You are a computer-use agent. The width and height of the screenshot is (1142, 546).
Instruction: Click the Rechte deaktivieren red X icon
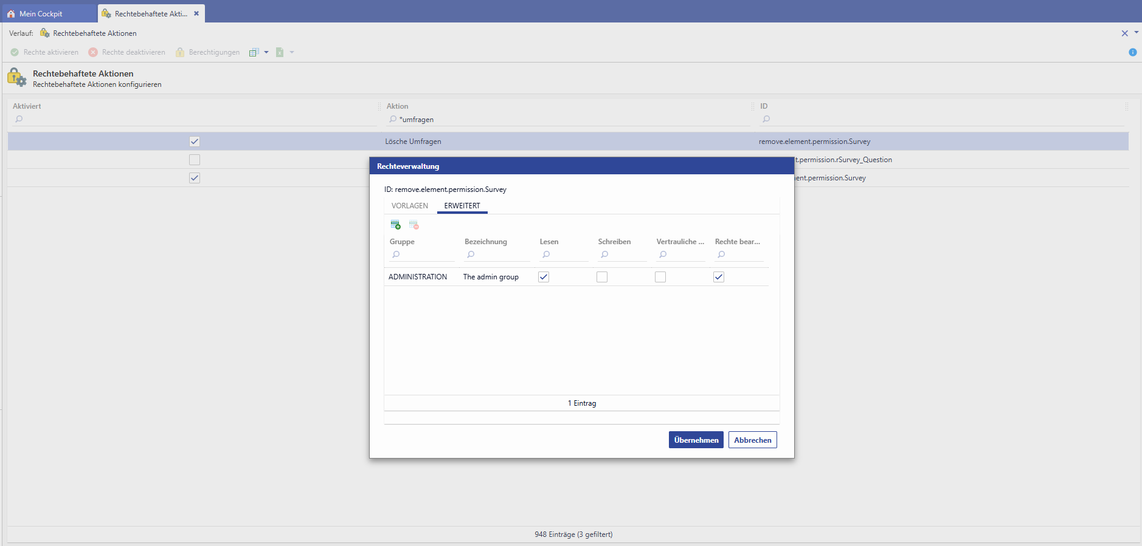(93, 52)
